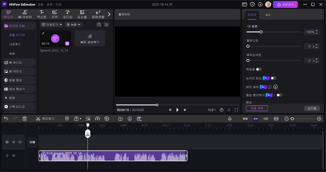
Task: Take a snapshot with the camera icon
Action: (x=222, y=110)
